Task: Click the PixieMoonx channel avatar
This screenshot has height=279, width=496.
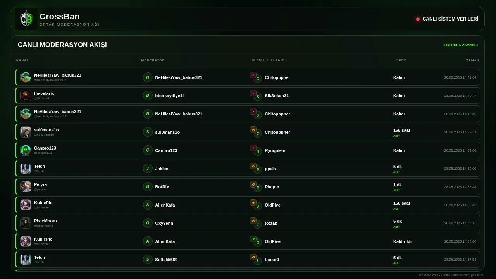Action: point(26,223)
